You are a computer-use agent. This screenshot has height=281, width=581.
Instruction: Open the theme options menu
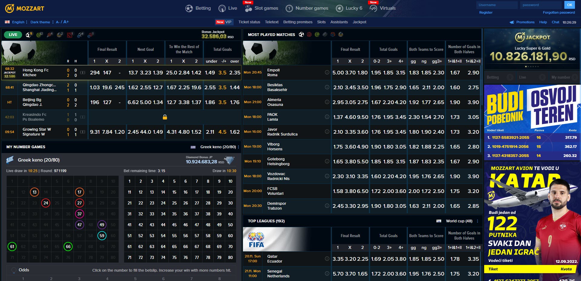[53, 22]
